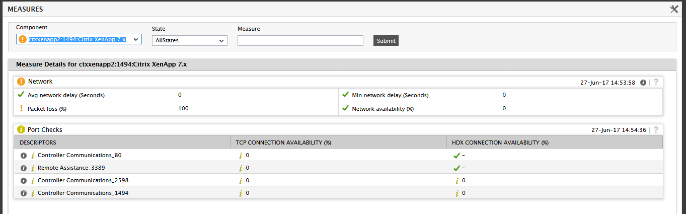Click the Network section title
This screenshot has width=686, height=214.
click(x=40, y=82)
